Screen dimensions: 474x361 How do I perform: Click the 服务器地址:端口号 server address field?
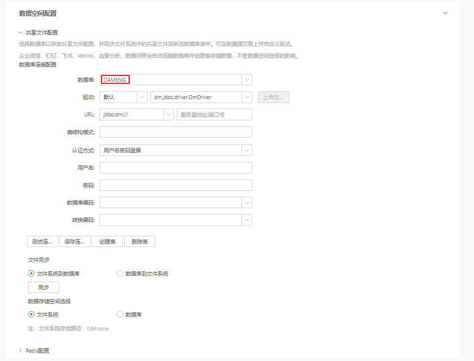pos(214,114)
